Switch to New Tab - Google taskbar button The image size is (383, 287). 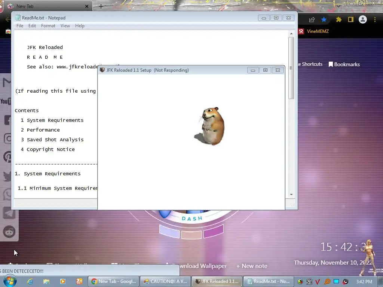pos(114,281)
